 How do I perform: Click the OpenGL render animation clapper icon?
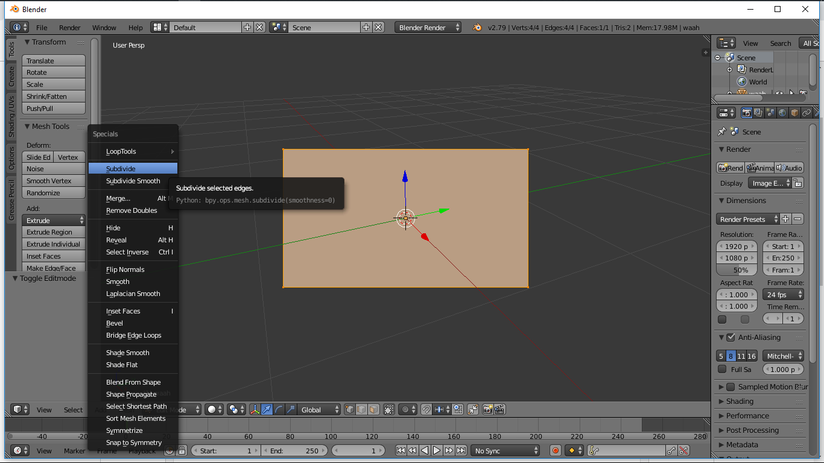499,409
